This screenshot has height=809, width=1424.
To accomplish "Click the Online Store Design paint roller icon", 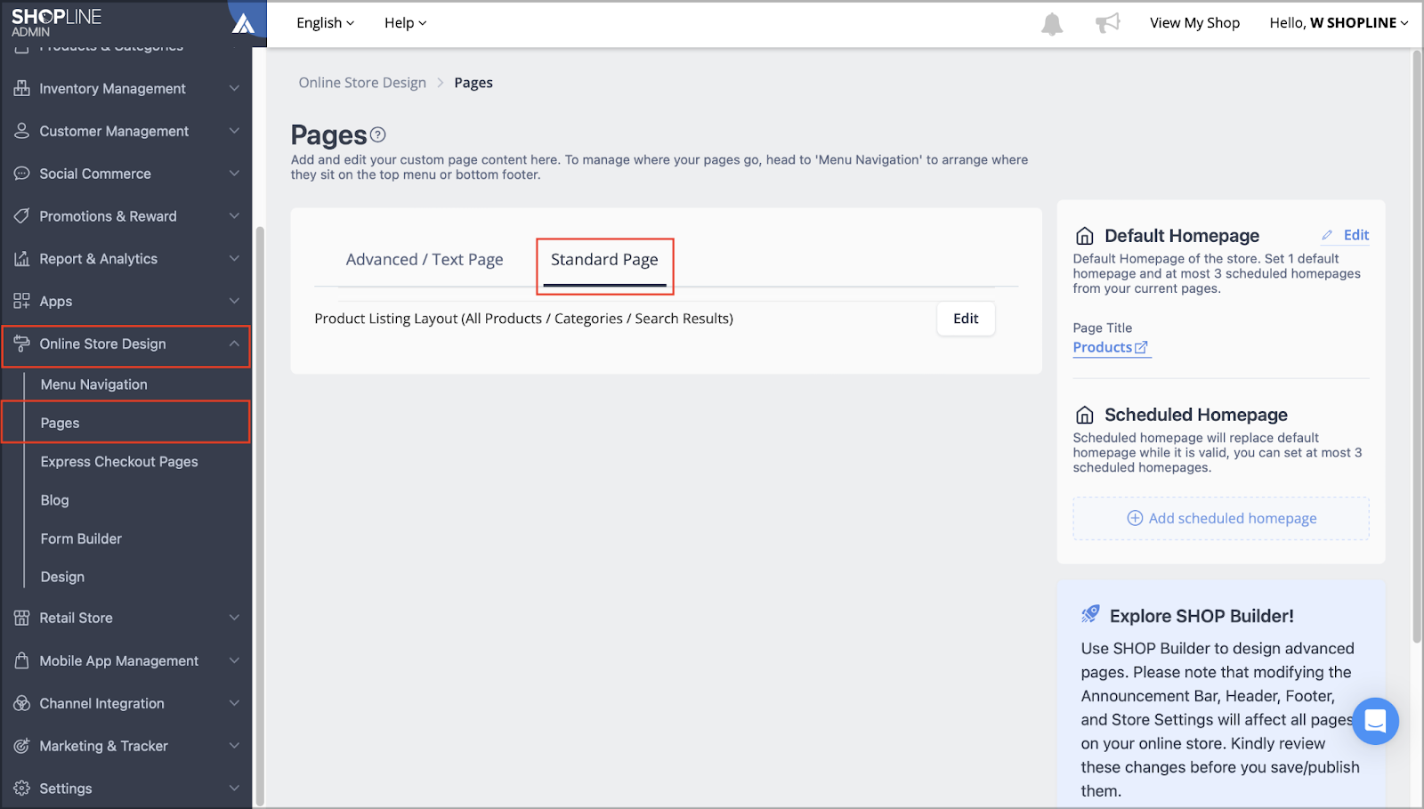I will (21, 344).
